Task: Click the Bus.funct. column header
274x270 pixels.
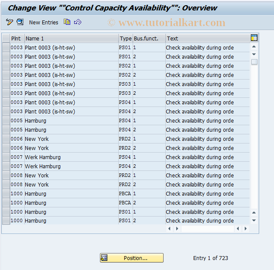Action: [x=149, y=38]
